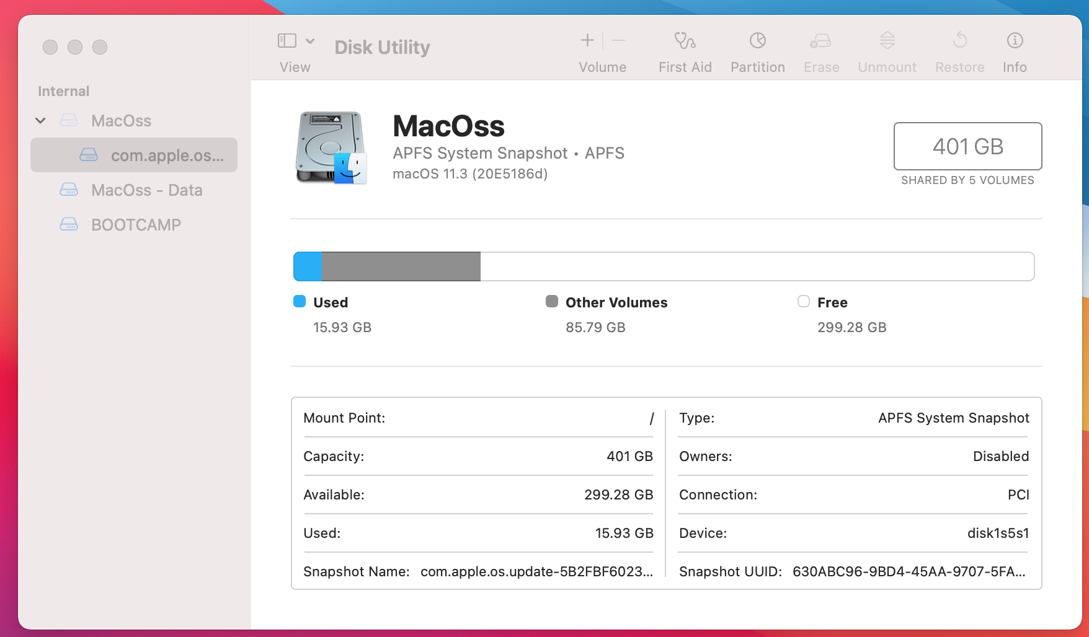Select the MacOss container in sidebar

coord(134,120)
